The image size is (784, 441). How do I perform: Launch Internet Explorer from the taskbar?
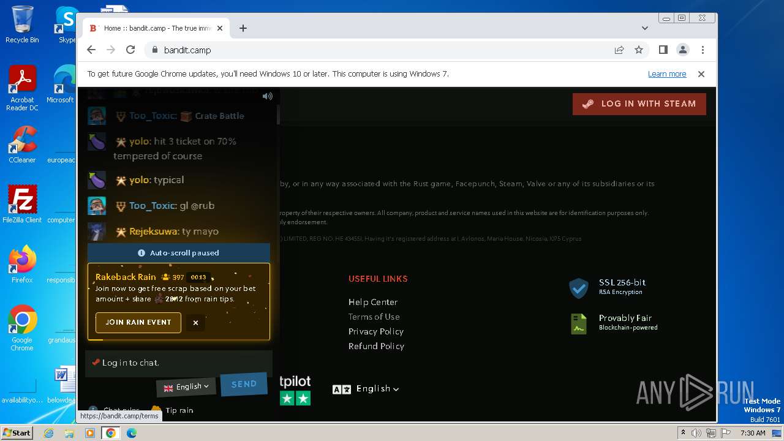(48, 433)
